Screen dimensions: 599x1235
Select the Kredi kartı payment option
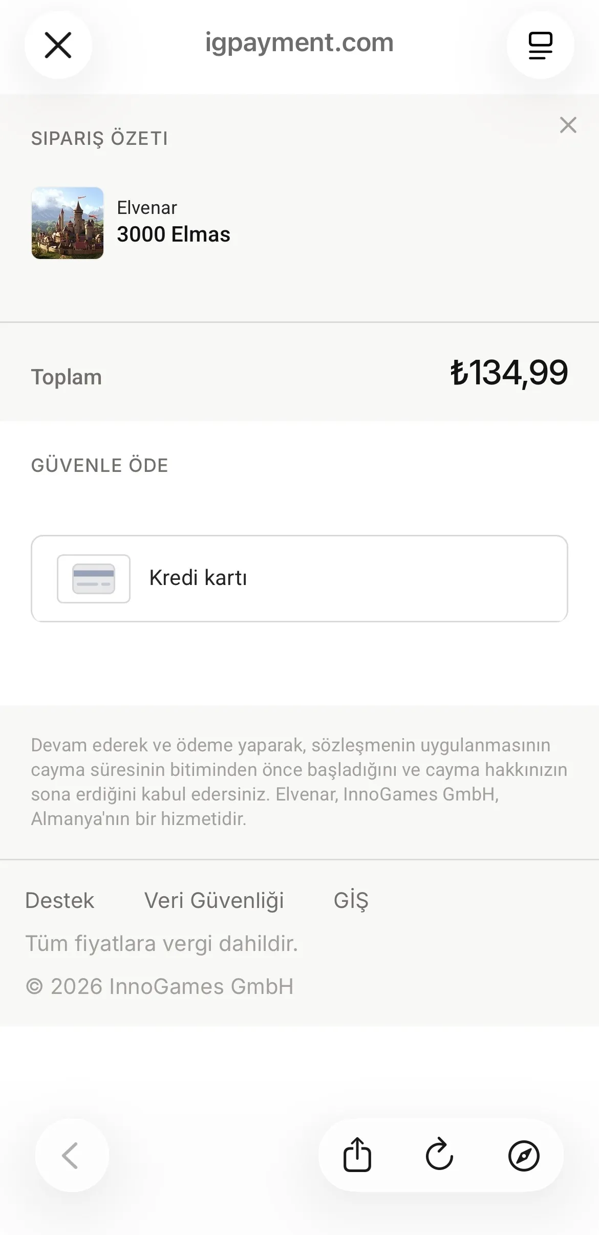[x=299, y=578]
